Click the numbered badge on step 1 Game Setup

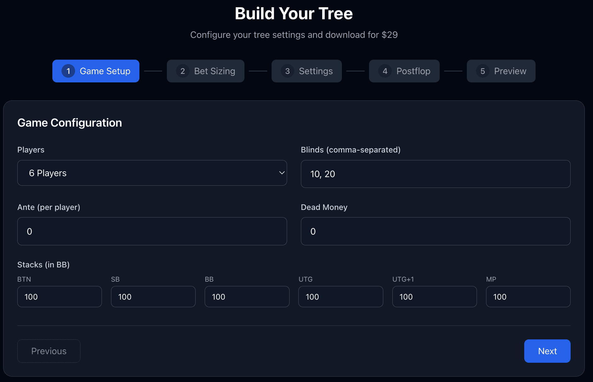tap(68, 71)
